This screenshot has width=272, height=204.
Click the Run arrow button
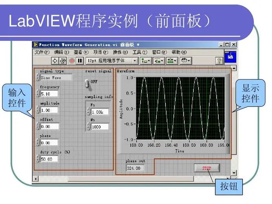pyautogui.click(x=55, y=61)
